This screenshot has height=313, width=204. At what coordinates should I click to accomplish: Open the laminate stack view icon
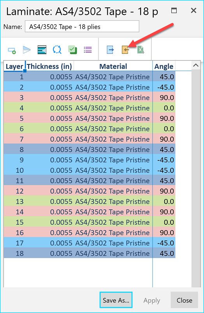(42, 50)
